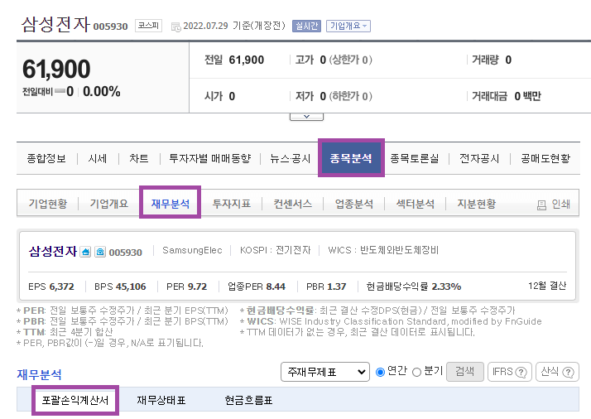
Task: Select the 연간 radio button
Action: (x=380, y=373)
